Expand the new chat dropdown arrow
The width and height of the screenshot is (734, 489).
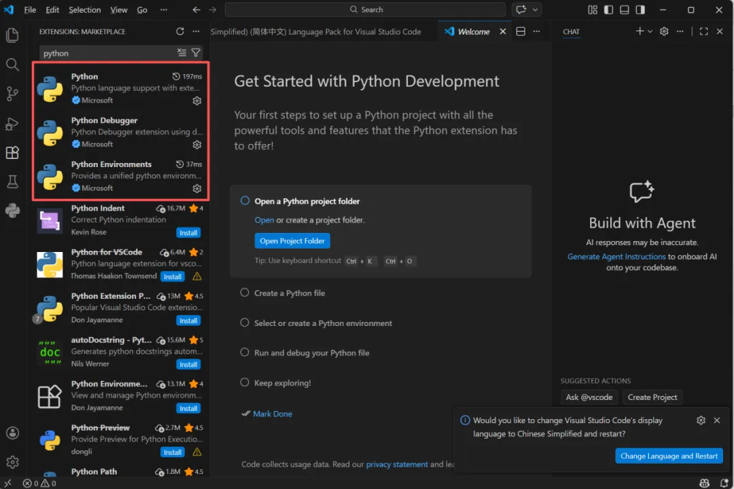(x=650, y=32)
